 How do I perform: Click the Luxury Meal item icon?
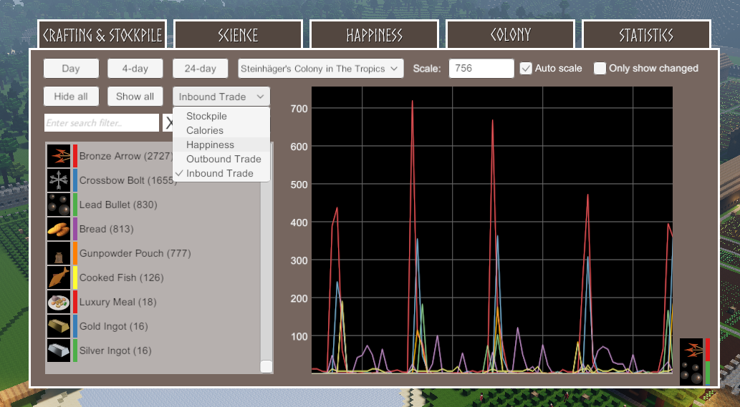click(x=59, y=302)
